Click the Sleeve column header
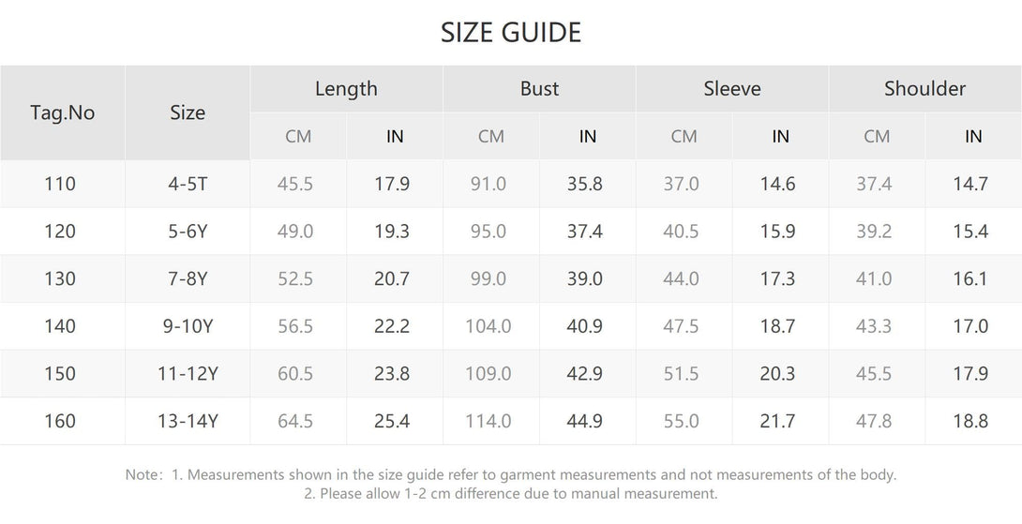 (x=732, y=89)
